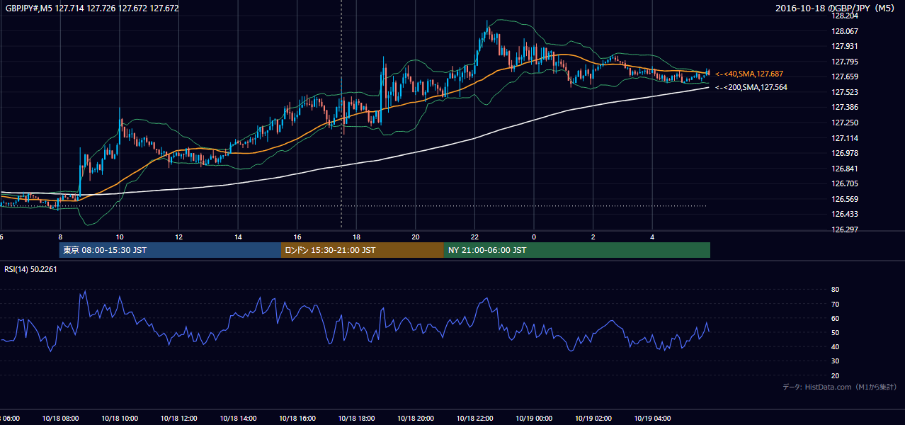Select the orange 40 SMA label 127.687
The height and width of the screenshot is (425, 905).
point(749,74)
